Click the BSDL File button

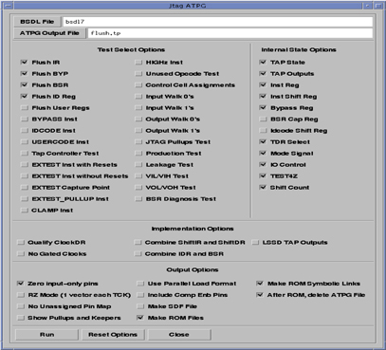coord(37,22)
